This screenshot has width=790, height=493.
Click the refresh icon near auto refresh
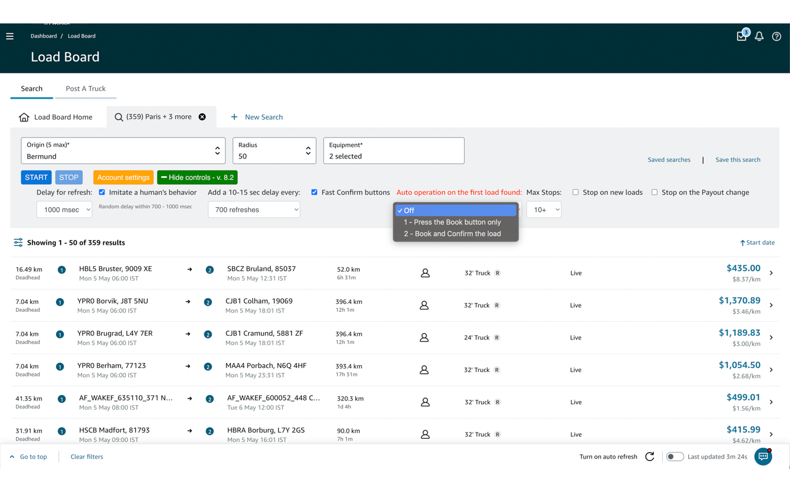coord(649,457)
